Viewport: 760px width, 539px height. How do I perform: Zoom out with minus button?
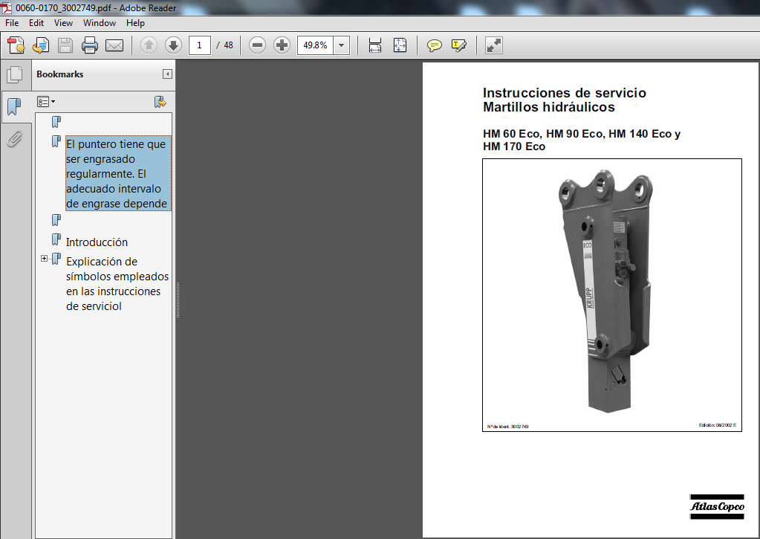click(257, 45)
